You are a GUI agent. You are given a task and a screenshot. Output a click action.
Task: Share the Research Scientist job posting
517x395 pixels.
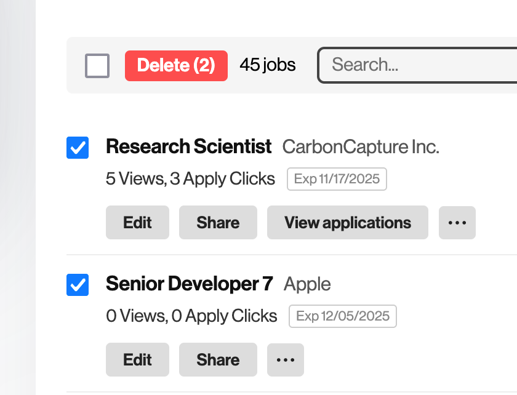tap(218, 223)
